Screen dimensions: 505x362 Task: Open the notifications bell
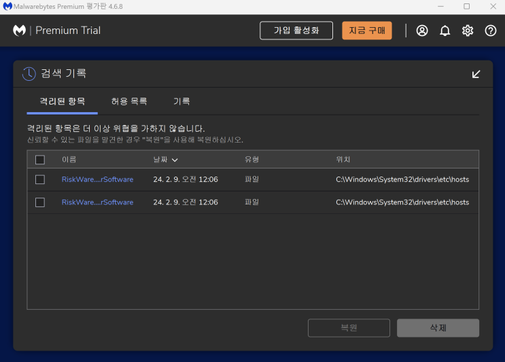pyautogui.click(x=445, y=31)
